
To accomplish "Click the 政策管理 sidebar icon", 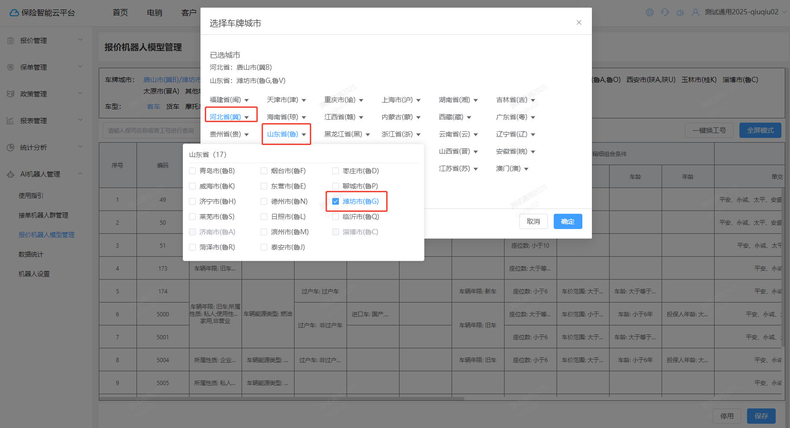I will (11, 94).
